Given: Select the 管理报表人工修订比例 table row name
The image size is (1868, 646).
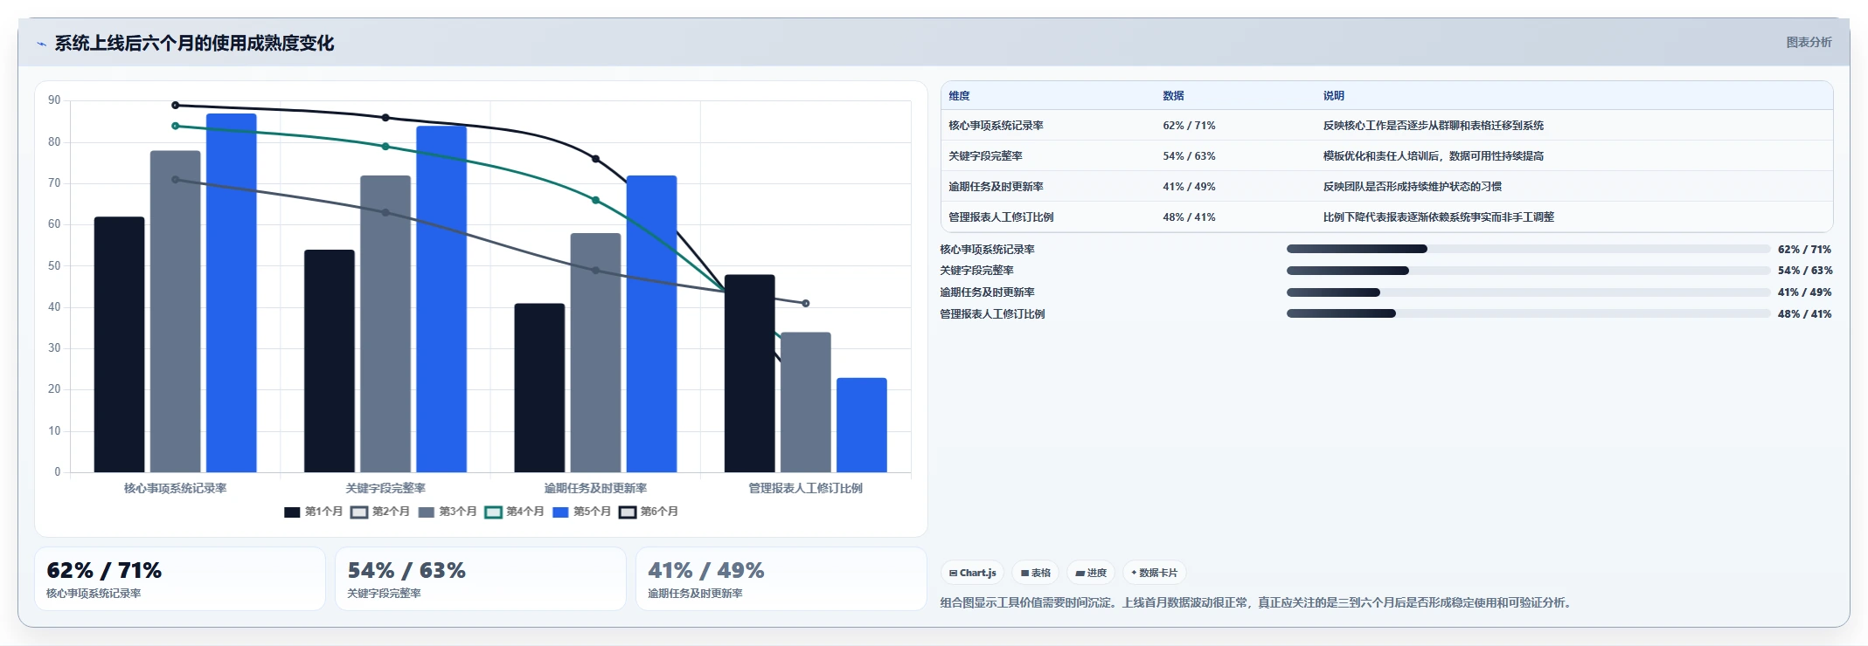Looking at the screenshot, I should pos(1001,217).
